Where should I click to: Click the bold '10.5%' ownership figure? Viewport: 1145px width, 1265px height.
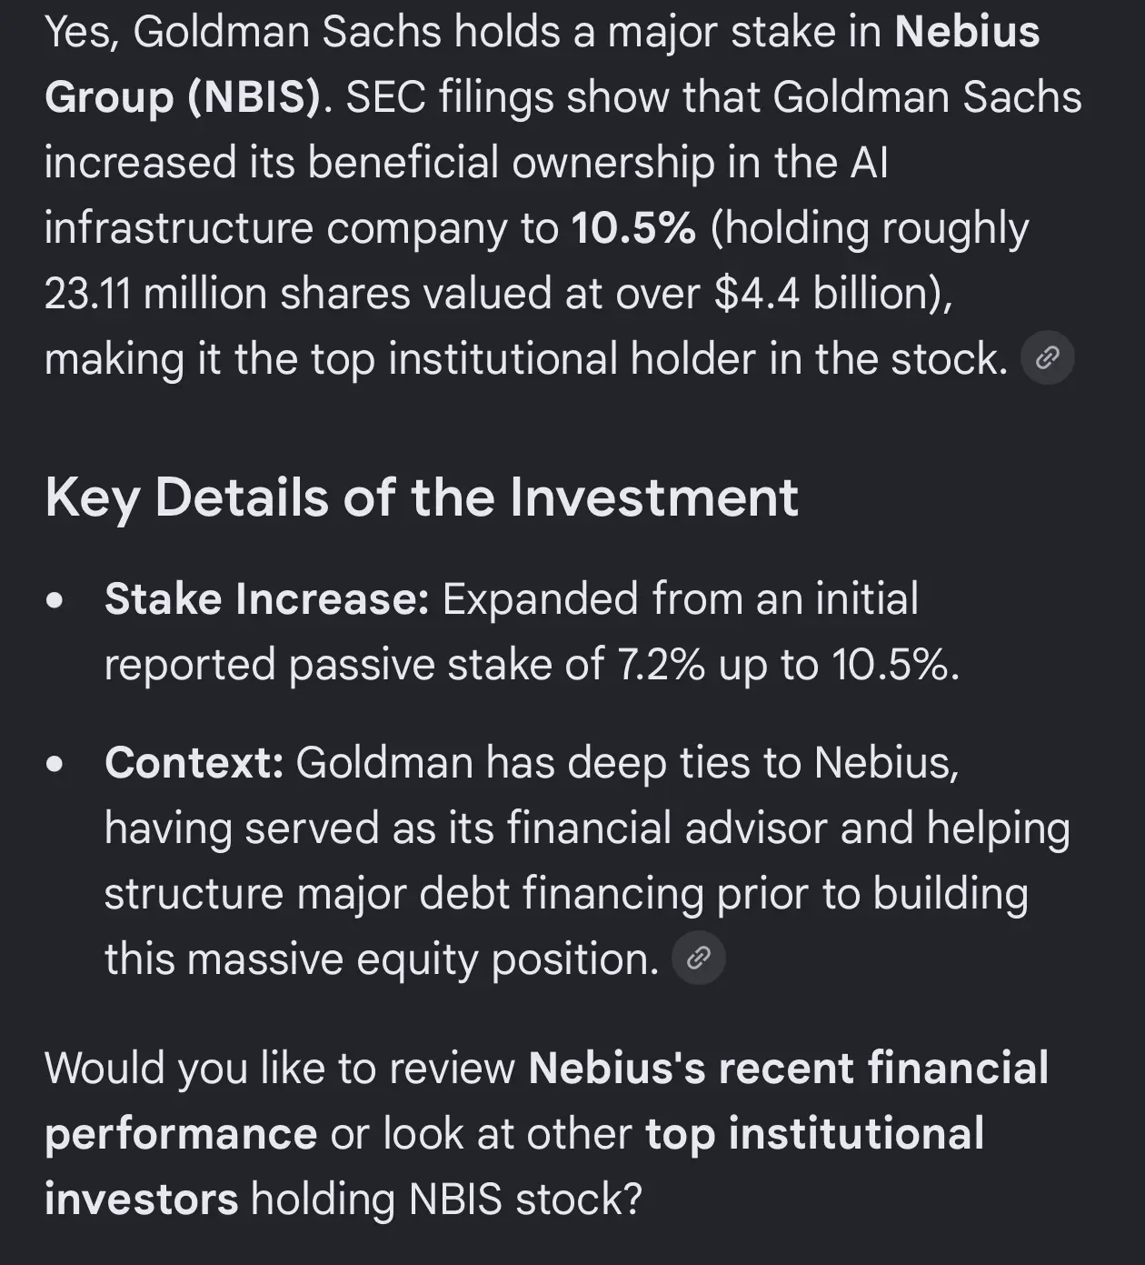click(x=633, y=227)
